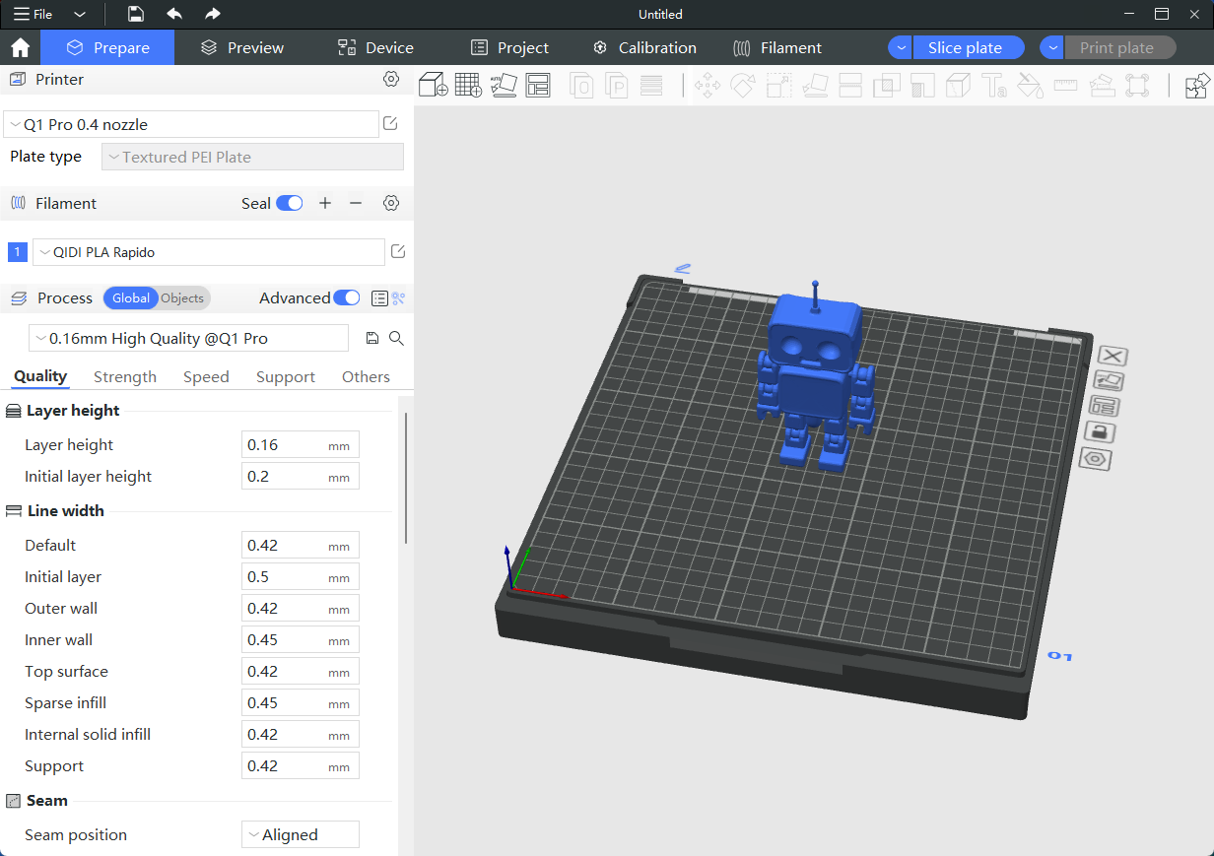Open Printer settings gear icon
The width and height of the screenshot is (1214, 856).
click(391, 79)
